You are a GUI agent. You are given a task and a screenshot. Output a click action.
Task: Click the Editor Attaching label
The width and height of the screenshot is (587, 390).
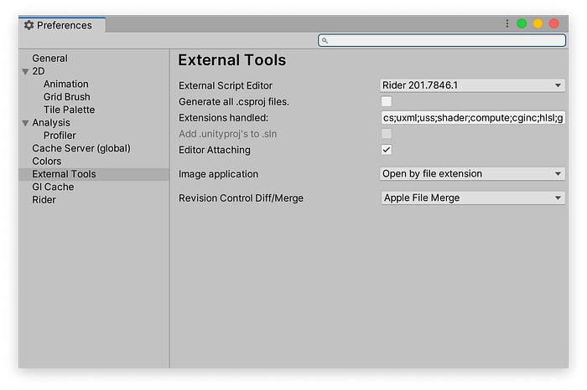click(215, 150)
